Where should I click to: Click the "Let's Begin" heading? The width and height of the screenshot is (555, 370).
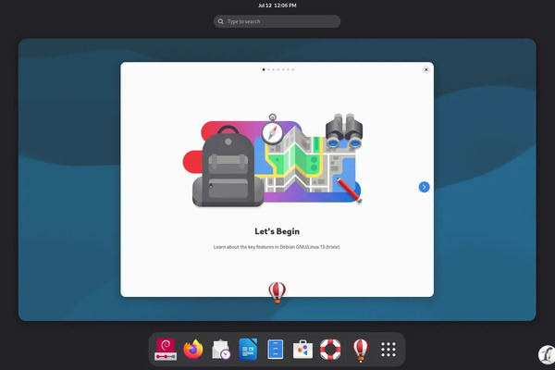[x=277, y=231]
